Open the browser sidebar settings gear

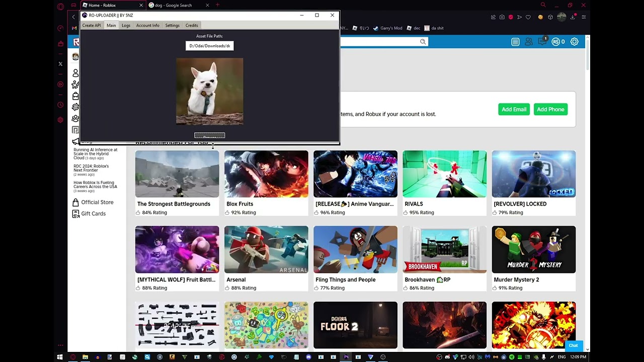[x=60, y=120]
